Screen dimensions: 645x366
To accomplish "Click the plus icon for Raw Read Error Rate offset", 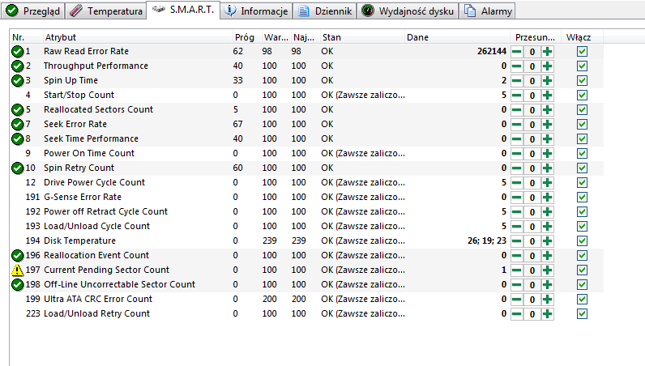I will [547, 51].
